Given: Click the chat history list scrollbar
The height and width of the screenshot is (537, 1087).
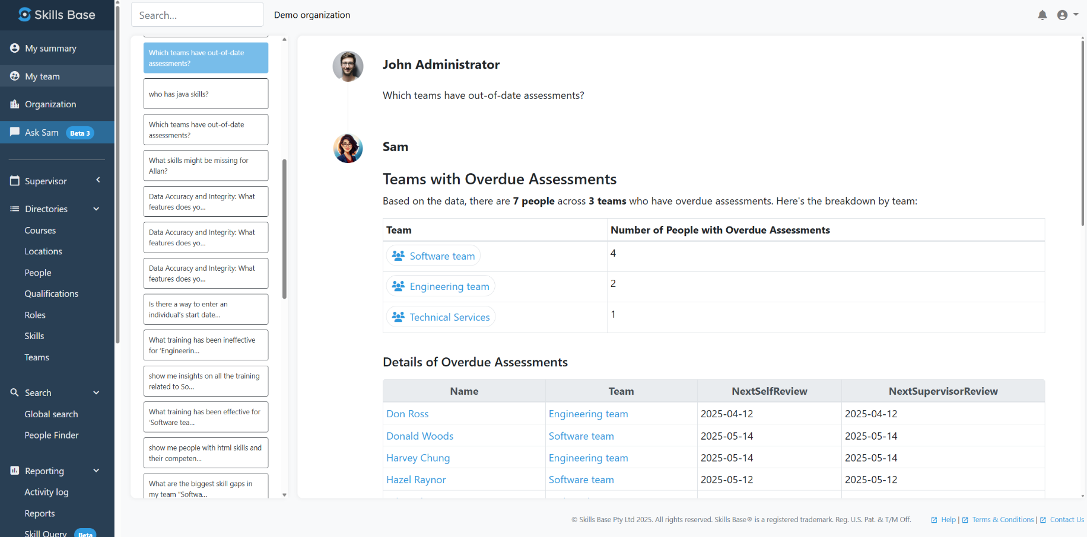Looking at the screenshot, I should [x=284, y=229].
